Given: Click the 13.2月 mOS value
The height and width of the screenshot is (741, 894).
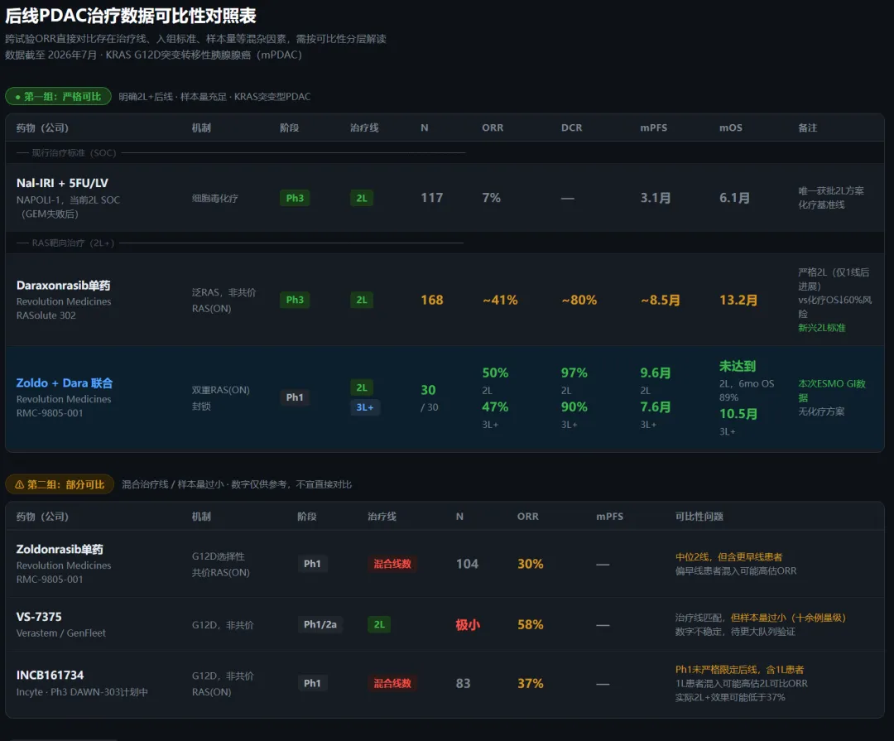Looking at the screenshot, I should click(x=738, y=300).
